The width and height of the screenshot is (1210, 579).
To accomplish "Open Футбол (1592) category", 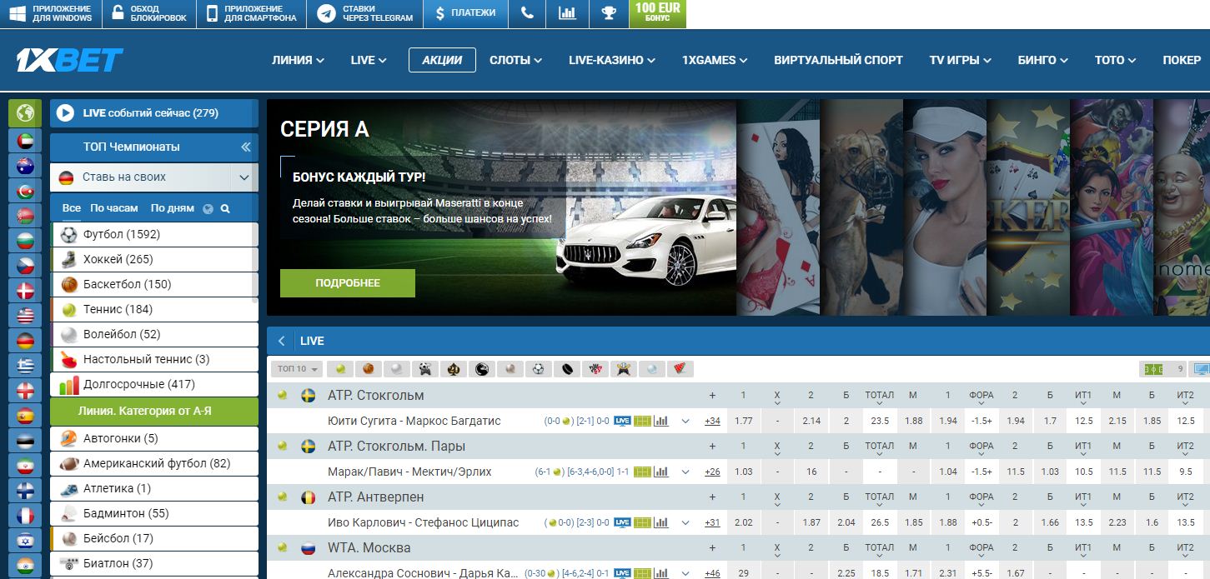I will [154, 234].
